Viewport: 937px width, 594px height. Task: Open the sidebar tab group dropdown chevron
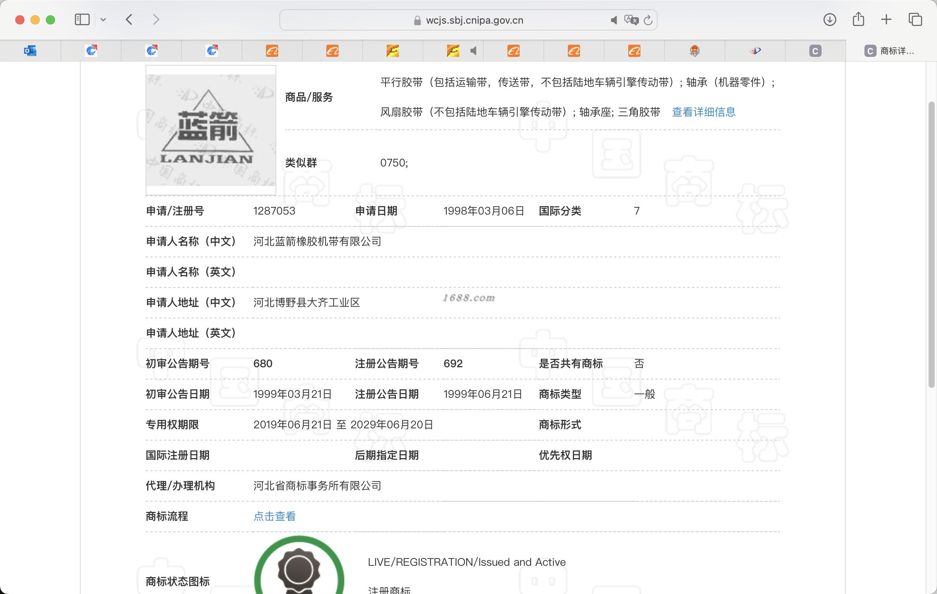pos(103,19)
